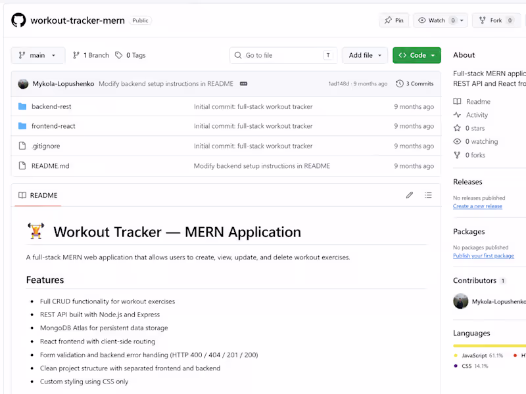Open the green Code dropdown

point(417,55)
